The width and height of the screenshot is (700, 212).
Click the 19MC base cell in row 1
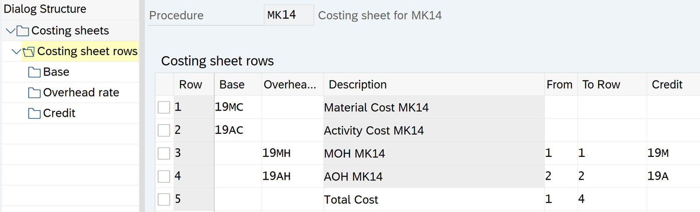[229, 107]
